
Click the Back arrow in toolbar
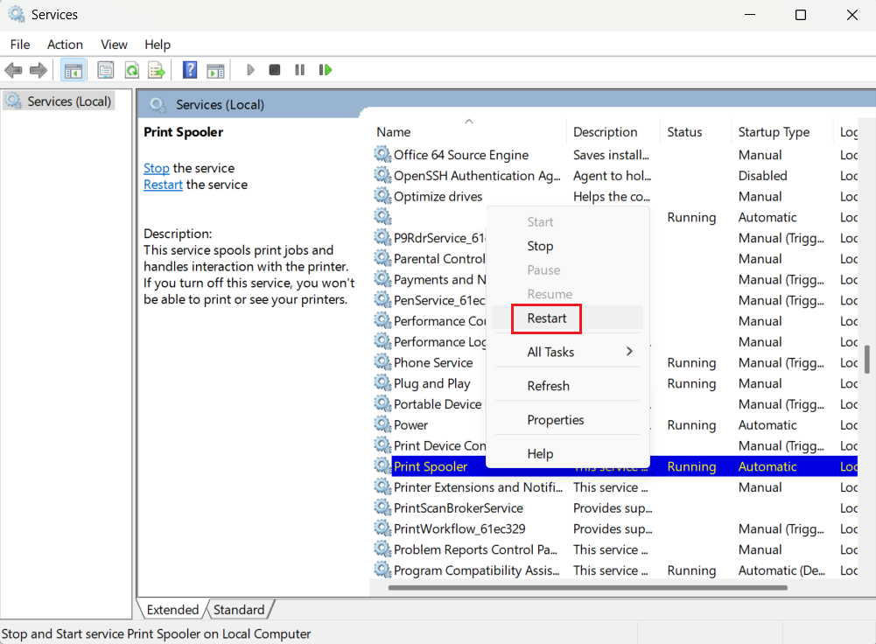(13, 70)
